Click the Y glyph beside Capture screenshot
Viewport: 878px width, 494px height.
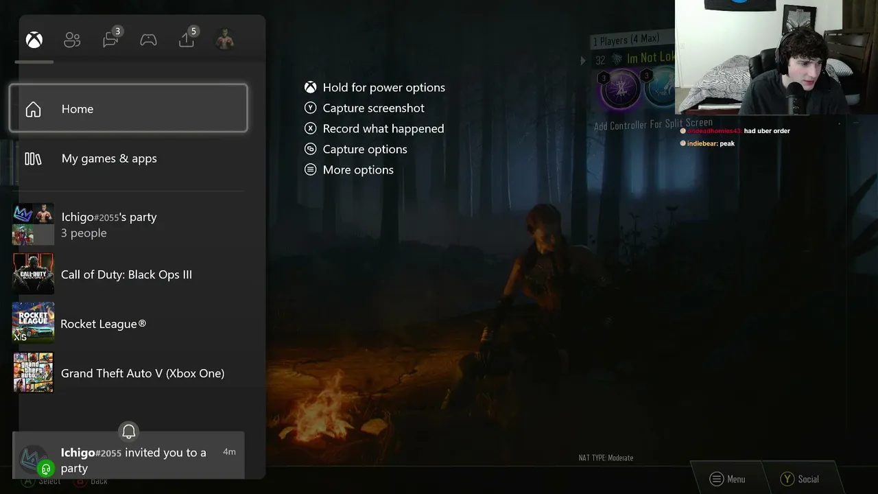pyautogui.click(x=311, y=108)
